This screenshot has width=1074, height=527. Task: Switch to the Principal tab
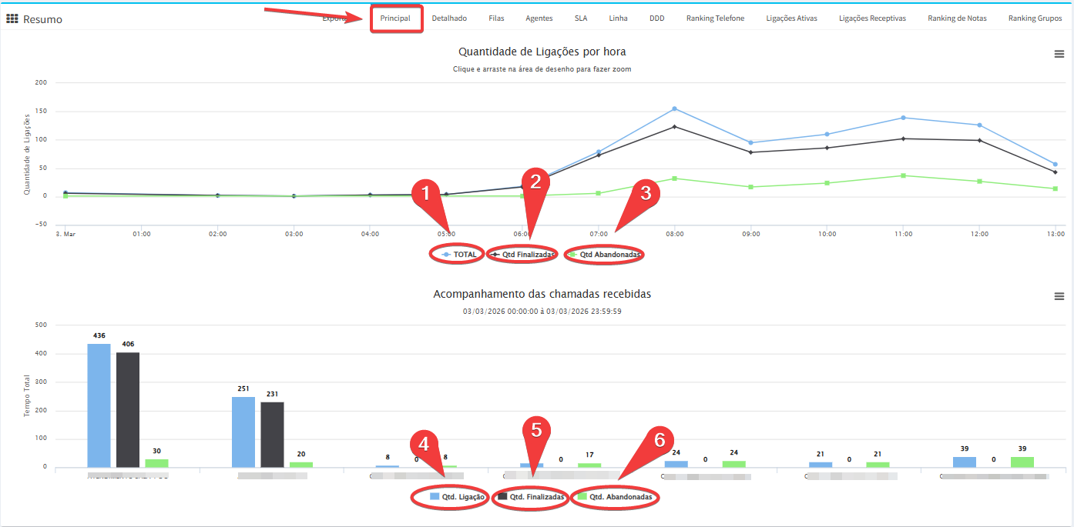[396, 18]
